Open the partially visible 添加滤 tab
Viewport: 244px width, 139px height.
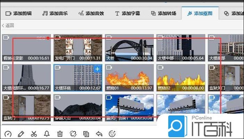pos(234,14)
